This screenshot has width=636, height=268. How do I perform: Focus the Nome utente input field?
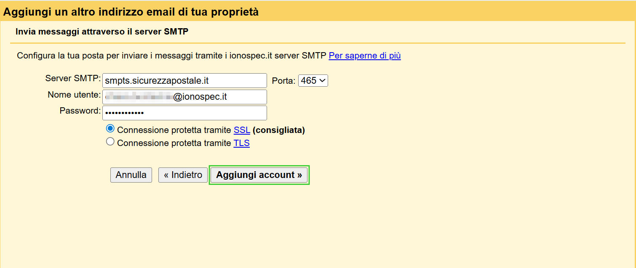click(x=184, y=97)
